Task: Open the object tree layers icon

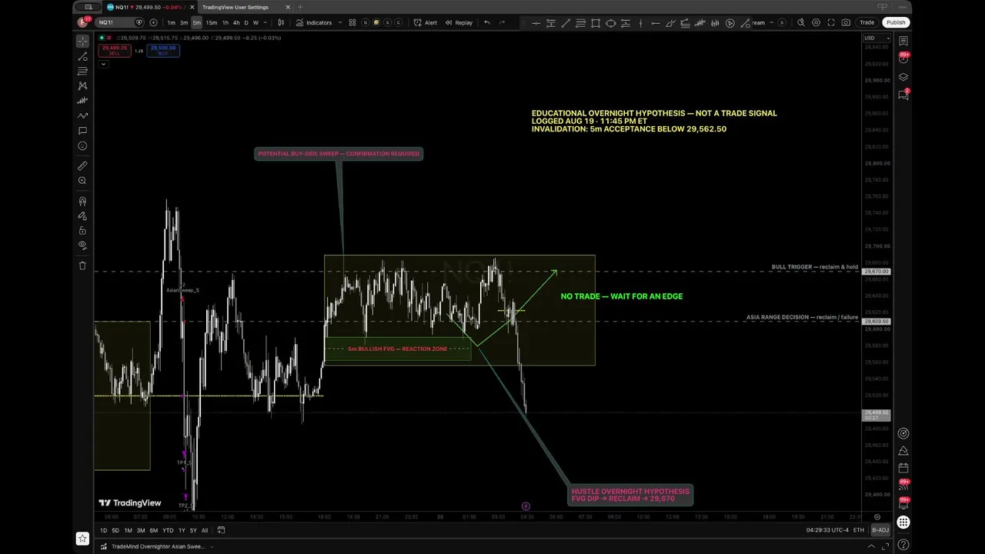Action: 903,77
